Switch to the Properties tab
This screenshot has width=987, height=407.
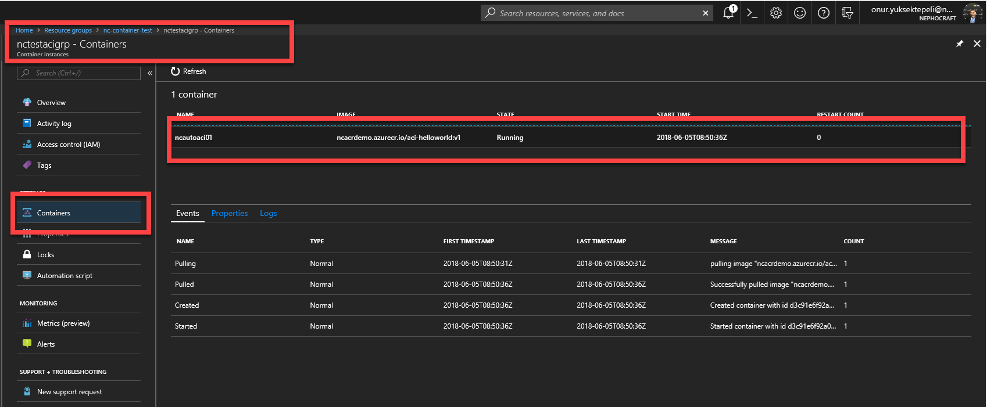coord(230,213)
